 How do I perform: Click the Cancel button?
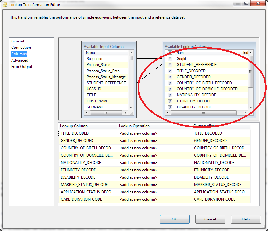210,219
